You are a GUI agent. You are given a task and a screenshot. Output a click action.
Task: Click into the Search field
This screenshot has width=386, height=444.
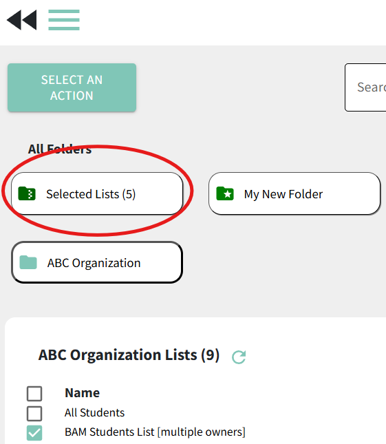point(365,87)
